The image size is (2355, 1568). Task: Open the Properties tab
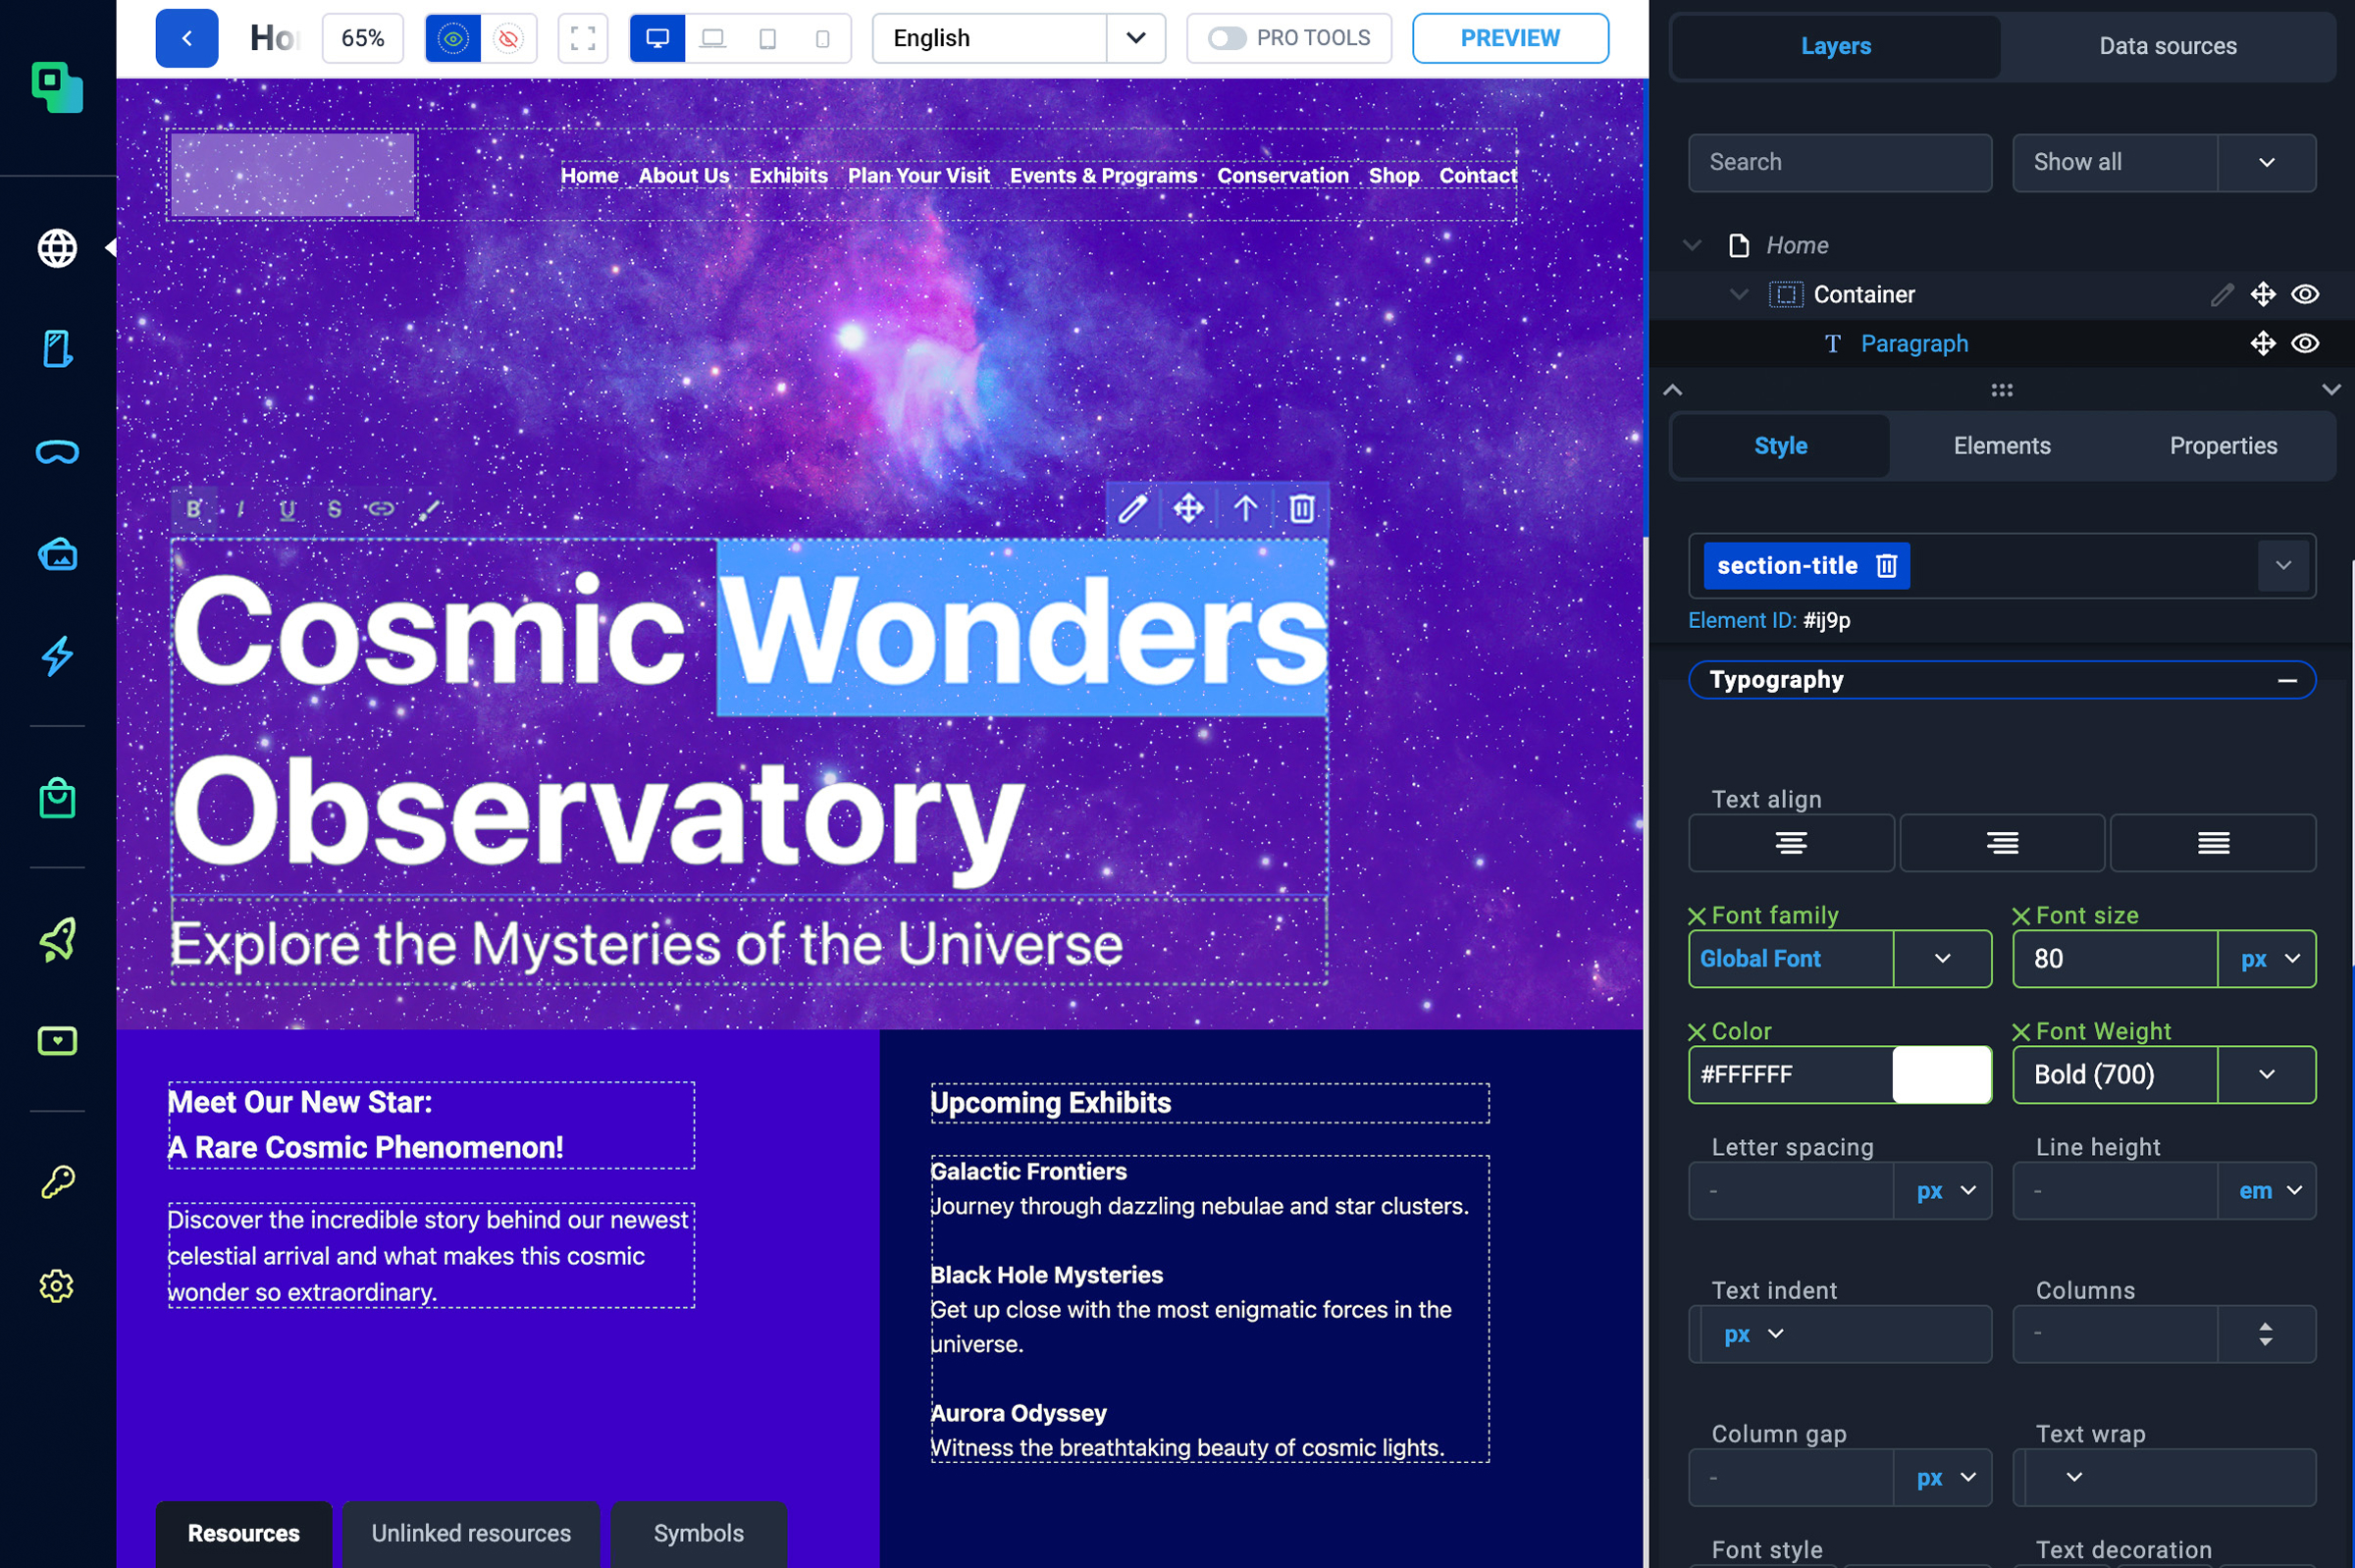[2222, 446]
